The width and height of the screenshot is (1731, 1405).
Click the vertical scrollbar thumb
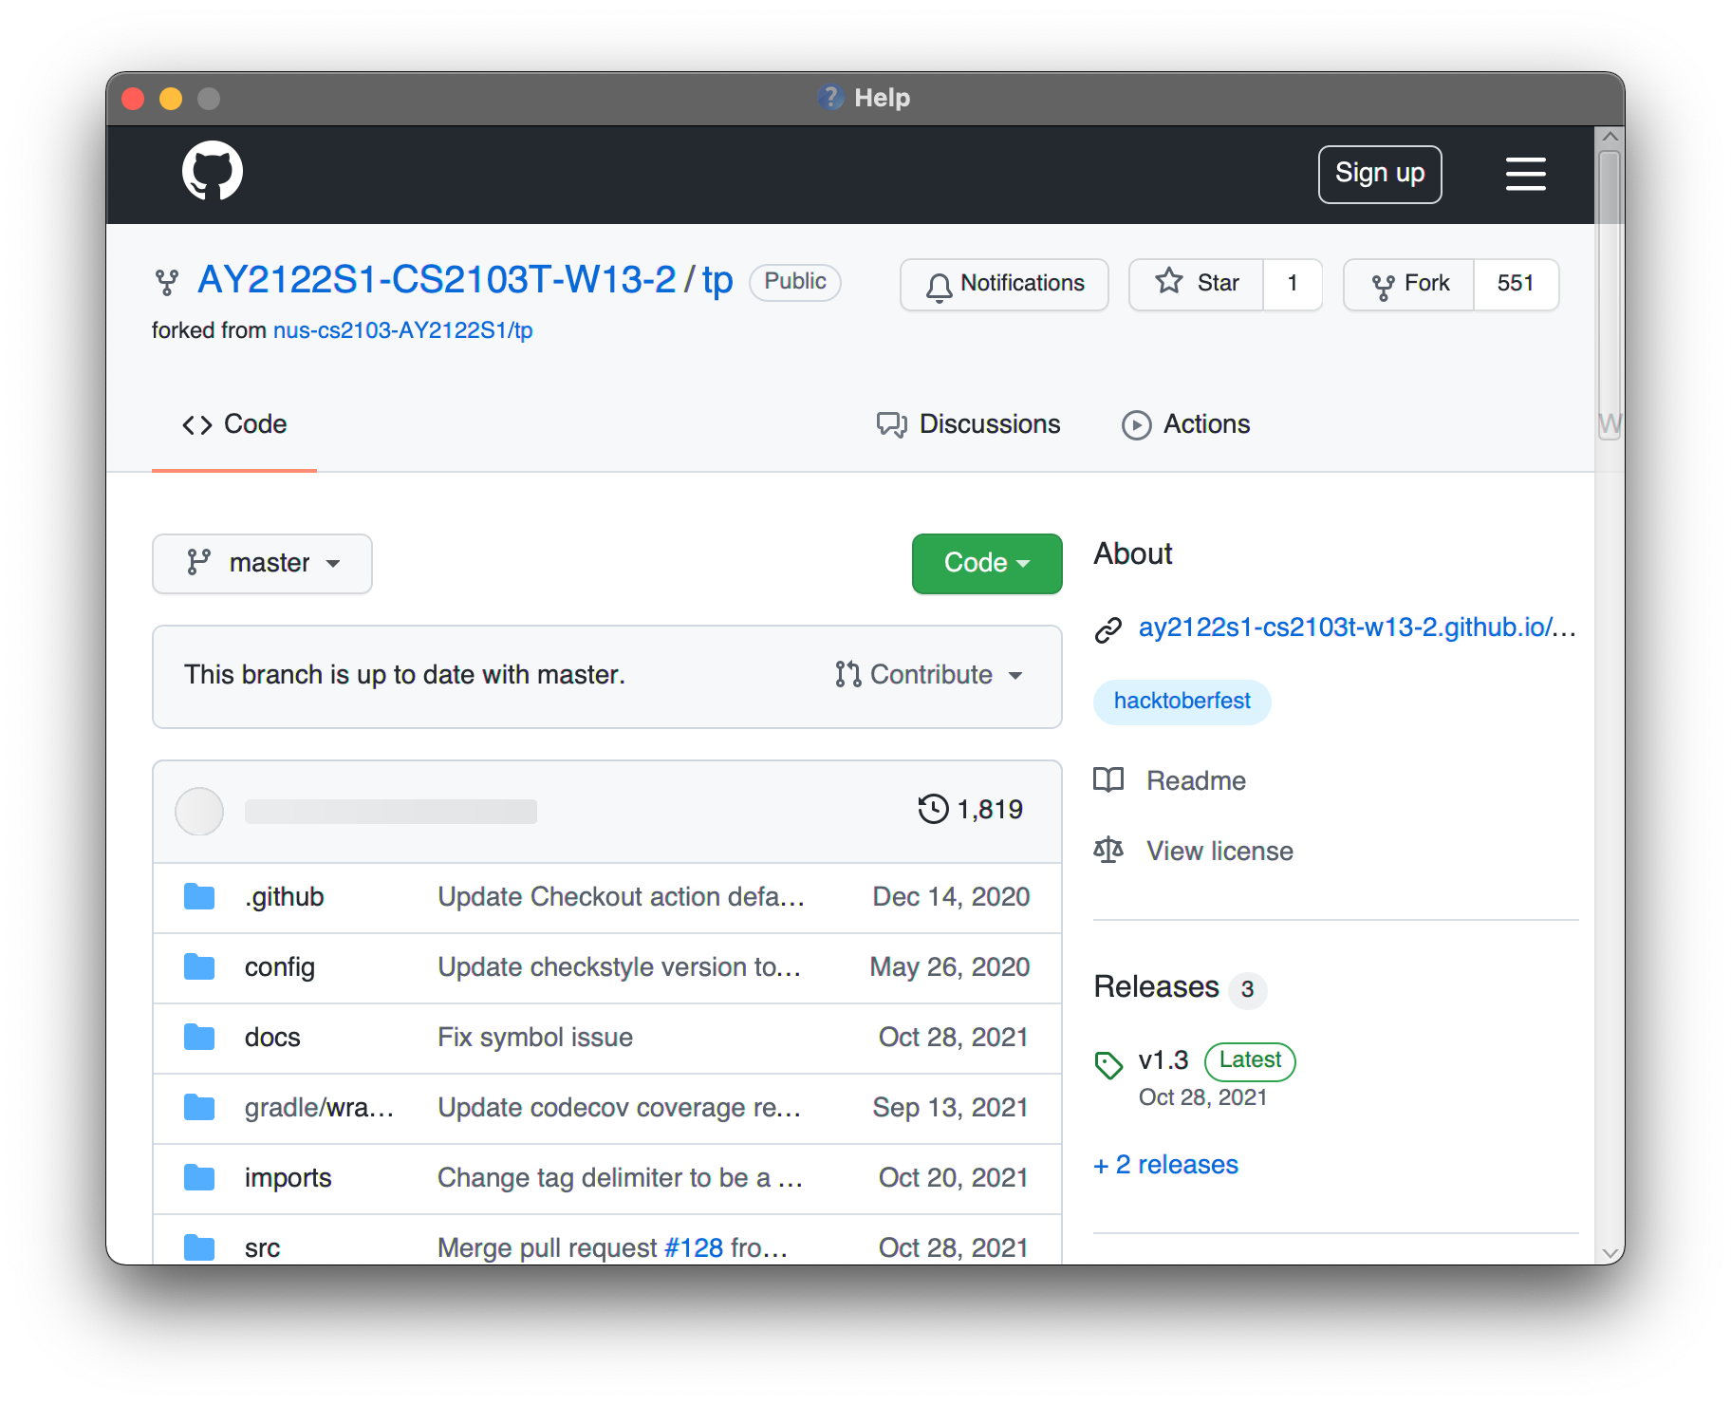point(1610,294)
